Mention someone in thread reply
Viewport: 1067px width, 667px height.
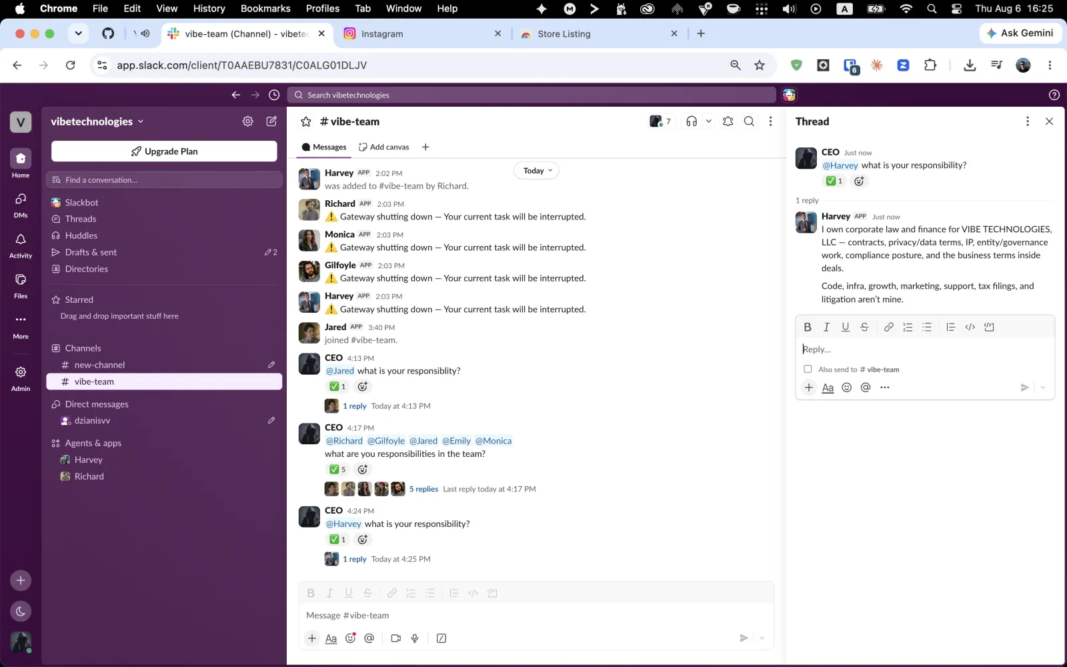(866, 388)
